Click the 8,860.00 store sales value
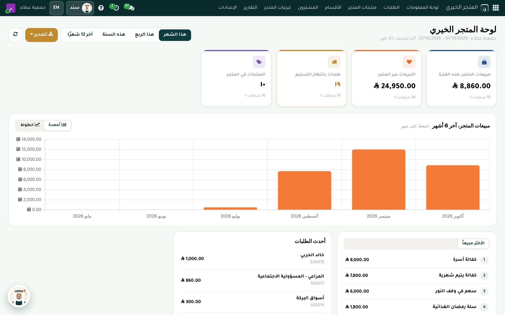 click(471, 86)
